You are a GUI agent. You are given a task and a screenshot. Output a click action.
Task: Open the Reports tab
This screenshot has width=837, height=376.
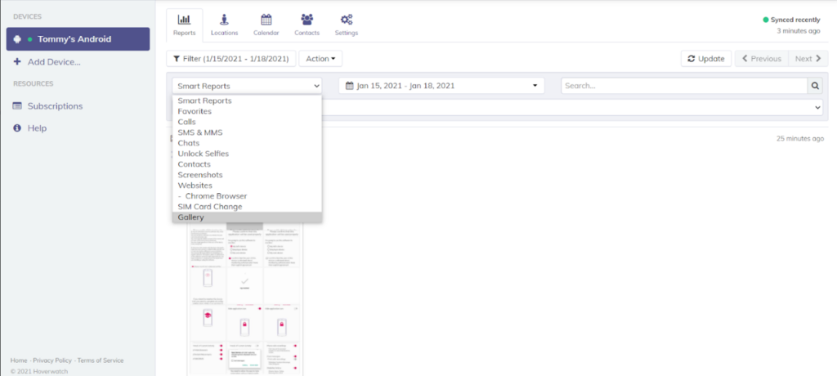pyautogui.click(x=184, y=25)
